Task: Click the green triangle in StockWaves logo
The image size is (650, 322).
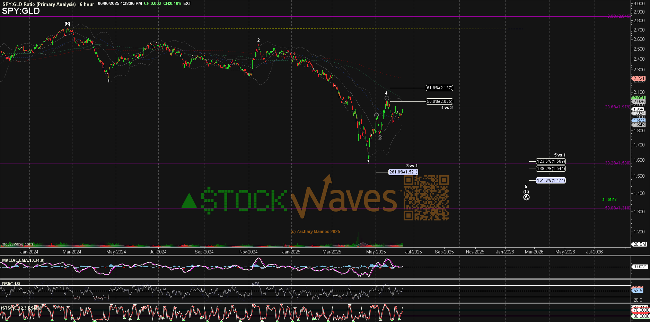Action: tap(189, 201)
